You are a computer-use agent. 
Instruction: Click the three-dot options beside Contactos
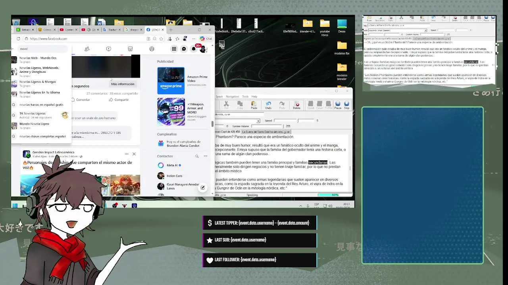[206, 156]
